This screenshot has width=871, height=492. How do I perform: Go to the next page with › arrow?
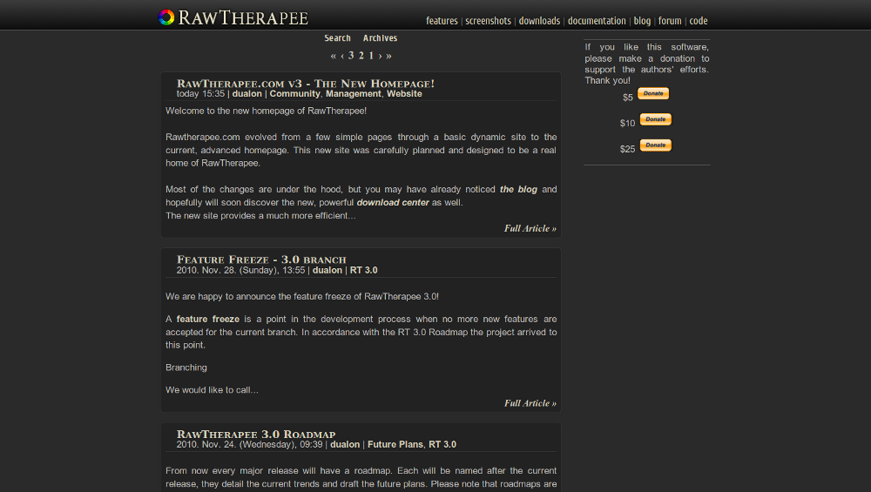pyautogui.click(x=380, y=56)
